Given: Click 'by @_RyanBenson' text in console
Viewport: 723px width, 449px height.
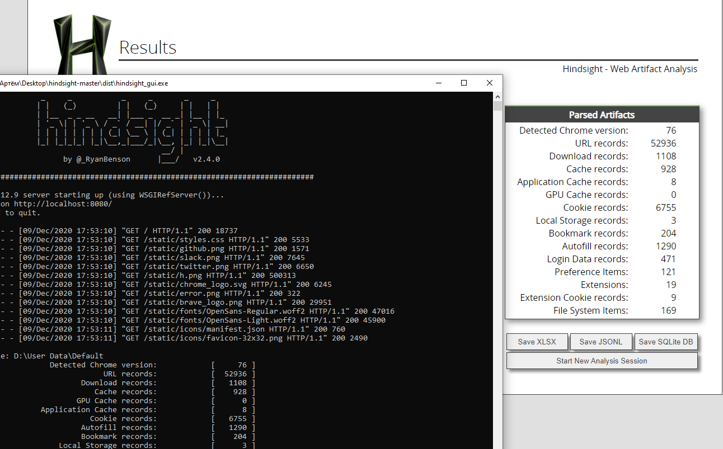Looking at the screenshot, I should click(97, 159).
